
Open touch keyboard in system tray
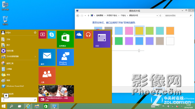point(153,106)
